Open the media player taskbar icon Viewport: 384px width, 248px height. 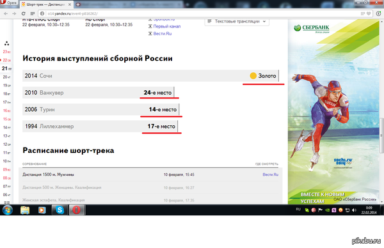pos(42,210)
